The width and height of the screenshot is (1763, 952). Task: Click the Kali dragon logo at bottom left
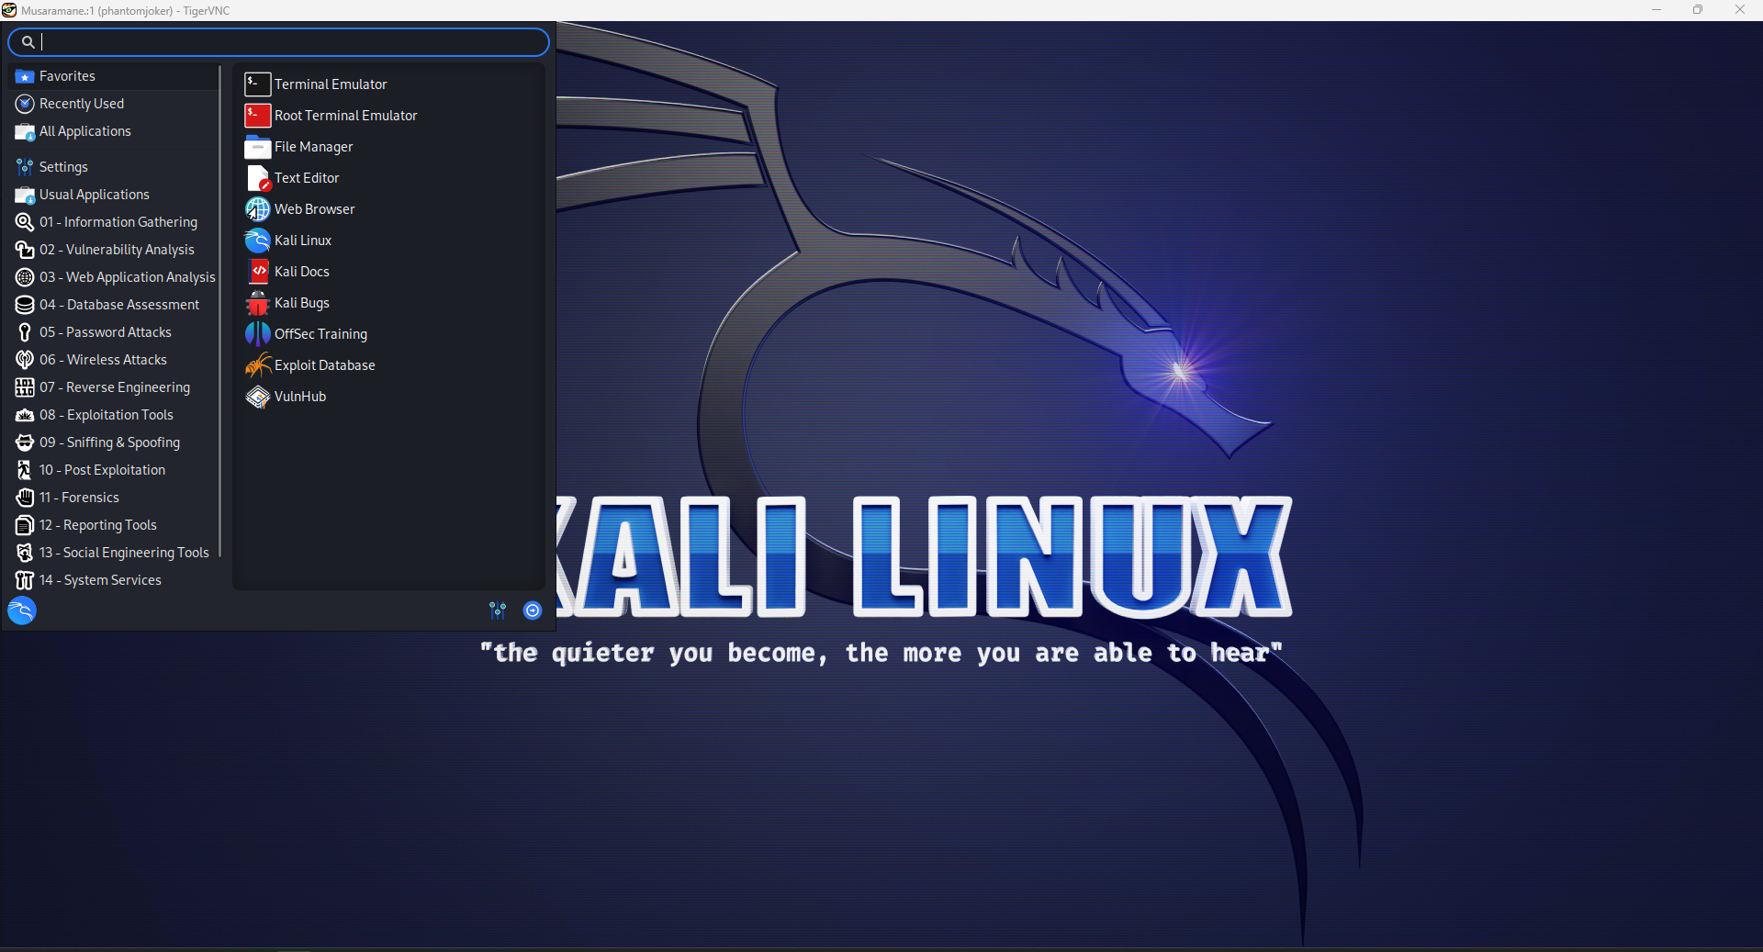21,610
